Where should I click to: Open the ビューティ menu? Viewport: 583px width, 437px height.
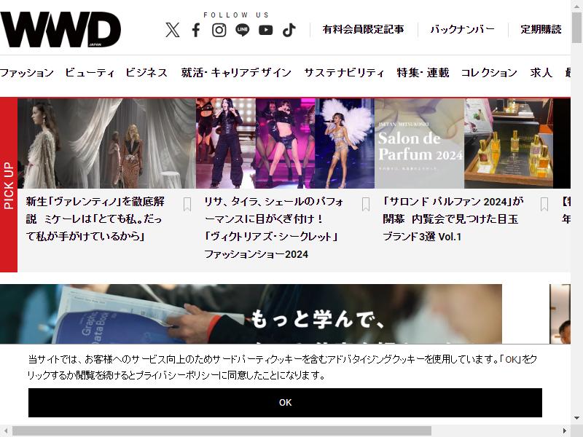point(90,72)
